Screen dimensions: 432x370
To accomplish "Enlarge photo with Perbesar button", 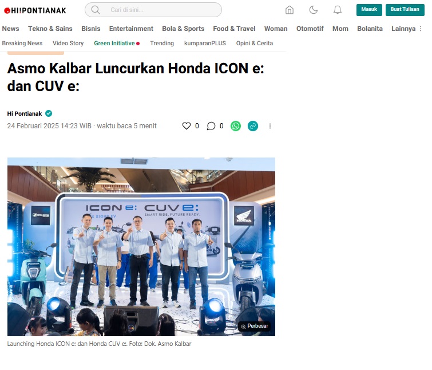I will (255, 326).
